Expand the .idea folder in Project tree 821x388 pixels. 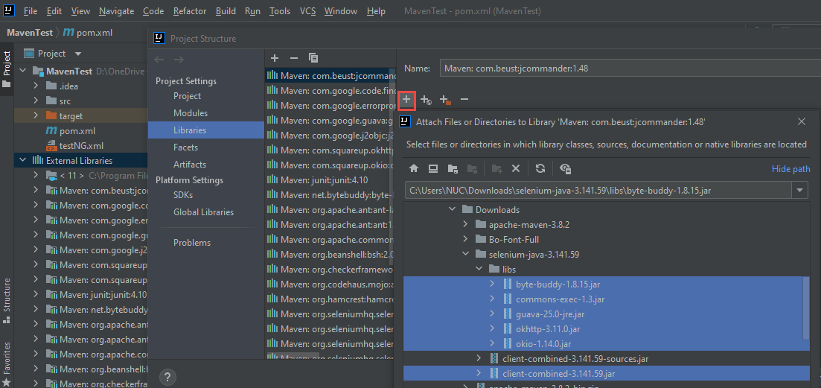[x=36, y=86]
